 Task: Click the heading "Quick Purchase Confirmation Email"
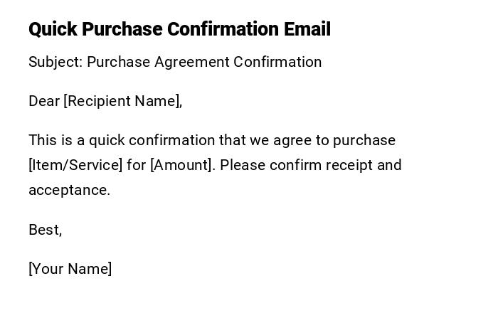[x=179, y=29]
